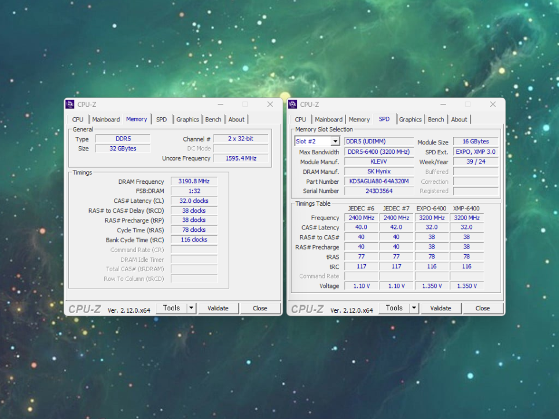Click the Module Size value 16 GBytes

point(476,142)
